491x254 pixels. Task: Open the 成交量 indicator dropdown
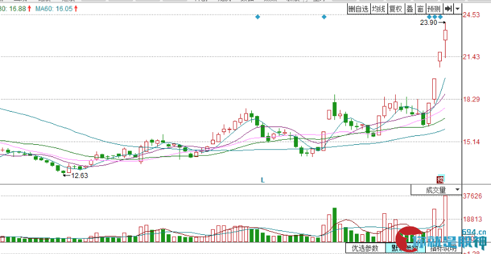437,190
